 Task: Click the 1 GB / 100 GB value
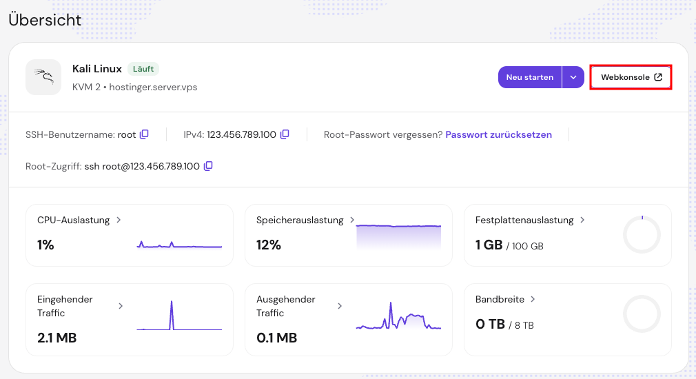coord(509,245)
